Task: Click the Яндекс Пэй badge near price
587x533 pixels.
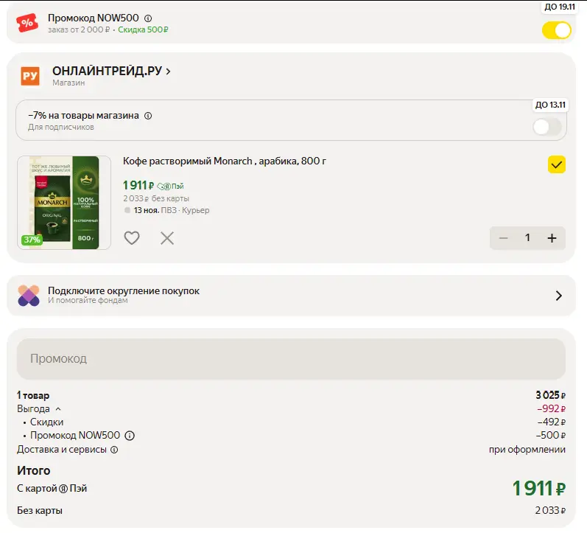Action: tap(170, 186)
